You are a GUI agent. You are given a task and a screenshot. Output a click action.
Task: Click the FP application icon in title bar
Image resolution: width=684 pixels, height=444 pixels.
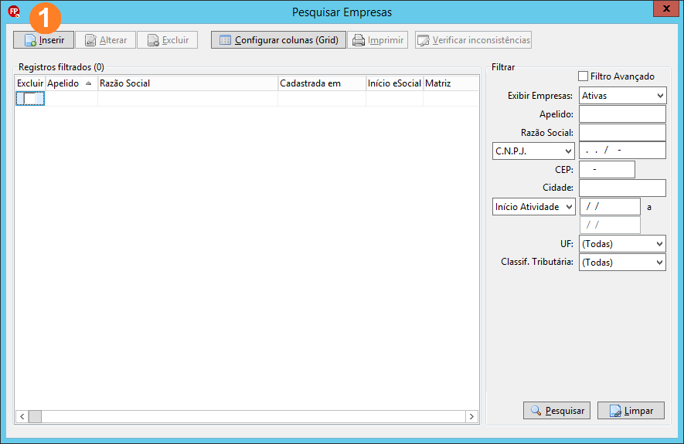14,12
